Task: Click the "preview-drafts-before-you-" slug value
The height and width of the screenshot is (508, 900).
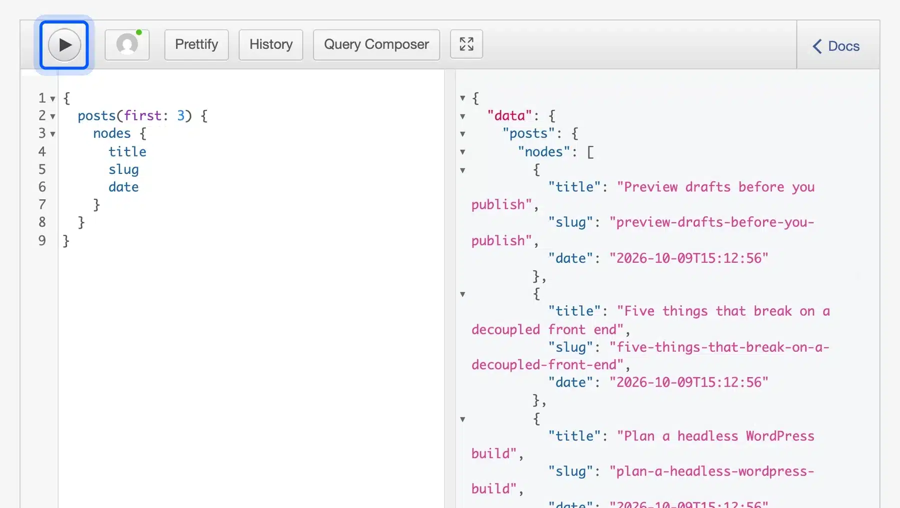Action: [712, 222]
